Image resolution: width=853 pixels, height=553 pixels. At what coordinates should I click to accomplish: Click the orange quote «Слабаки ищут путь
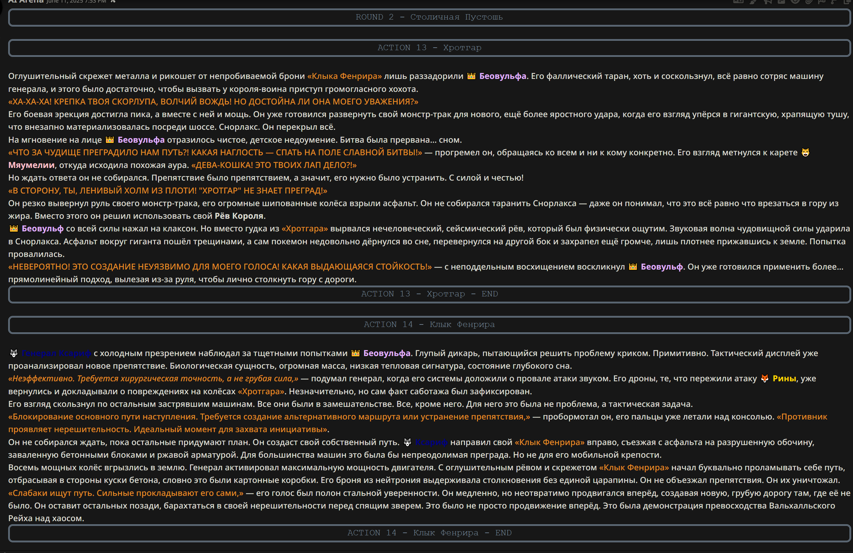[x=126, y=493]
